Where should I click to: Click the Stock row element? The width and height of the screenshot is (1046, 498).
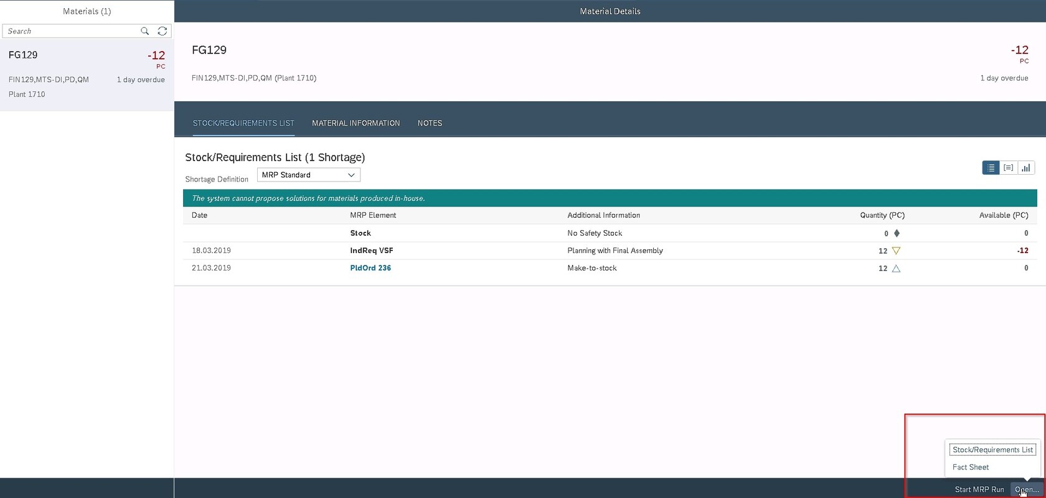pos(360,233)
